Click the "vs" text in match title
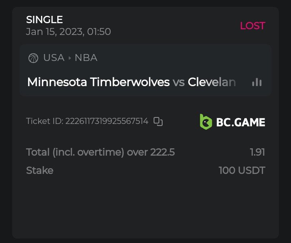The image size is (291, 243). pos(178,82)
